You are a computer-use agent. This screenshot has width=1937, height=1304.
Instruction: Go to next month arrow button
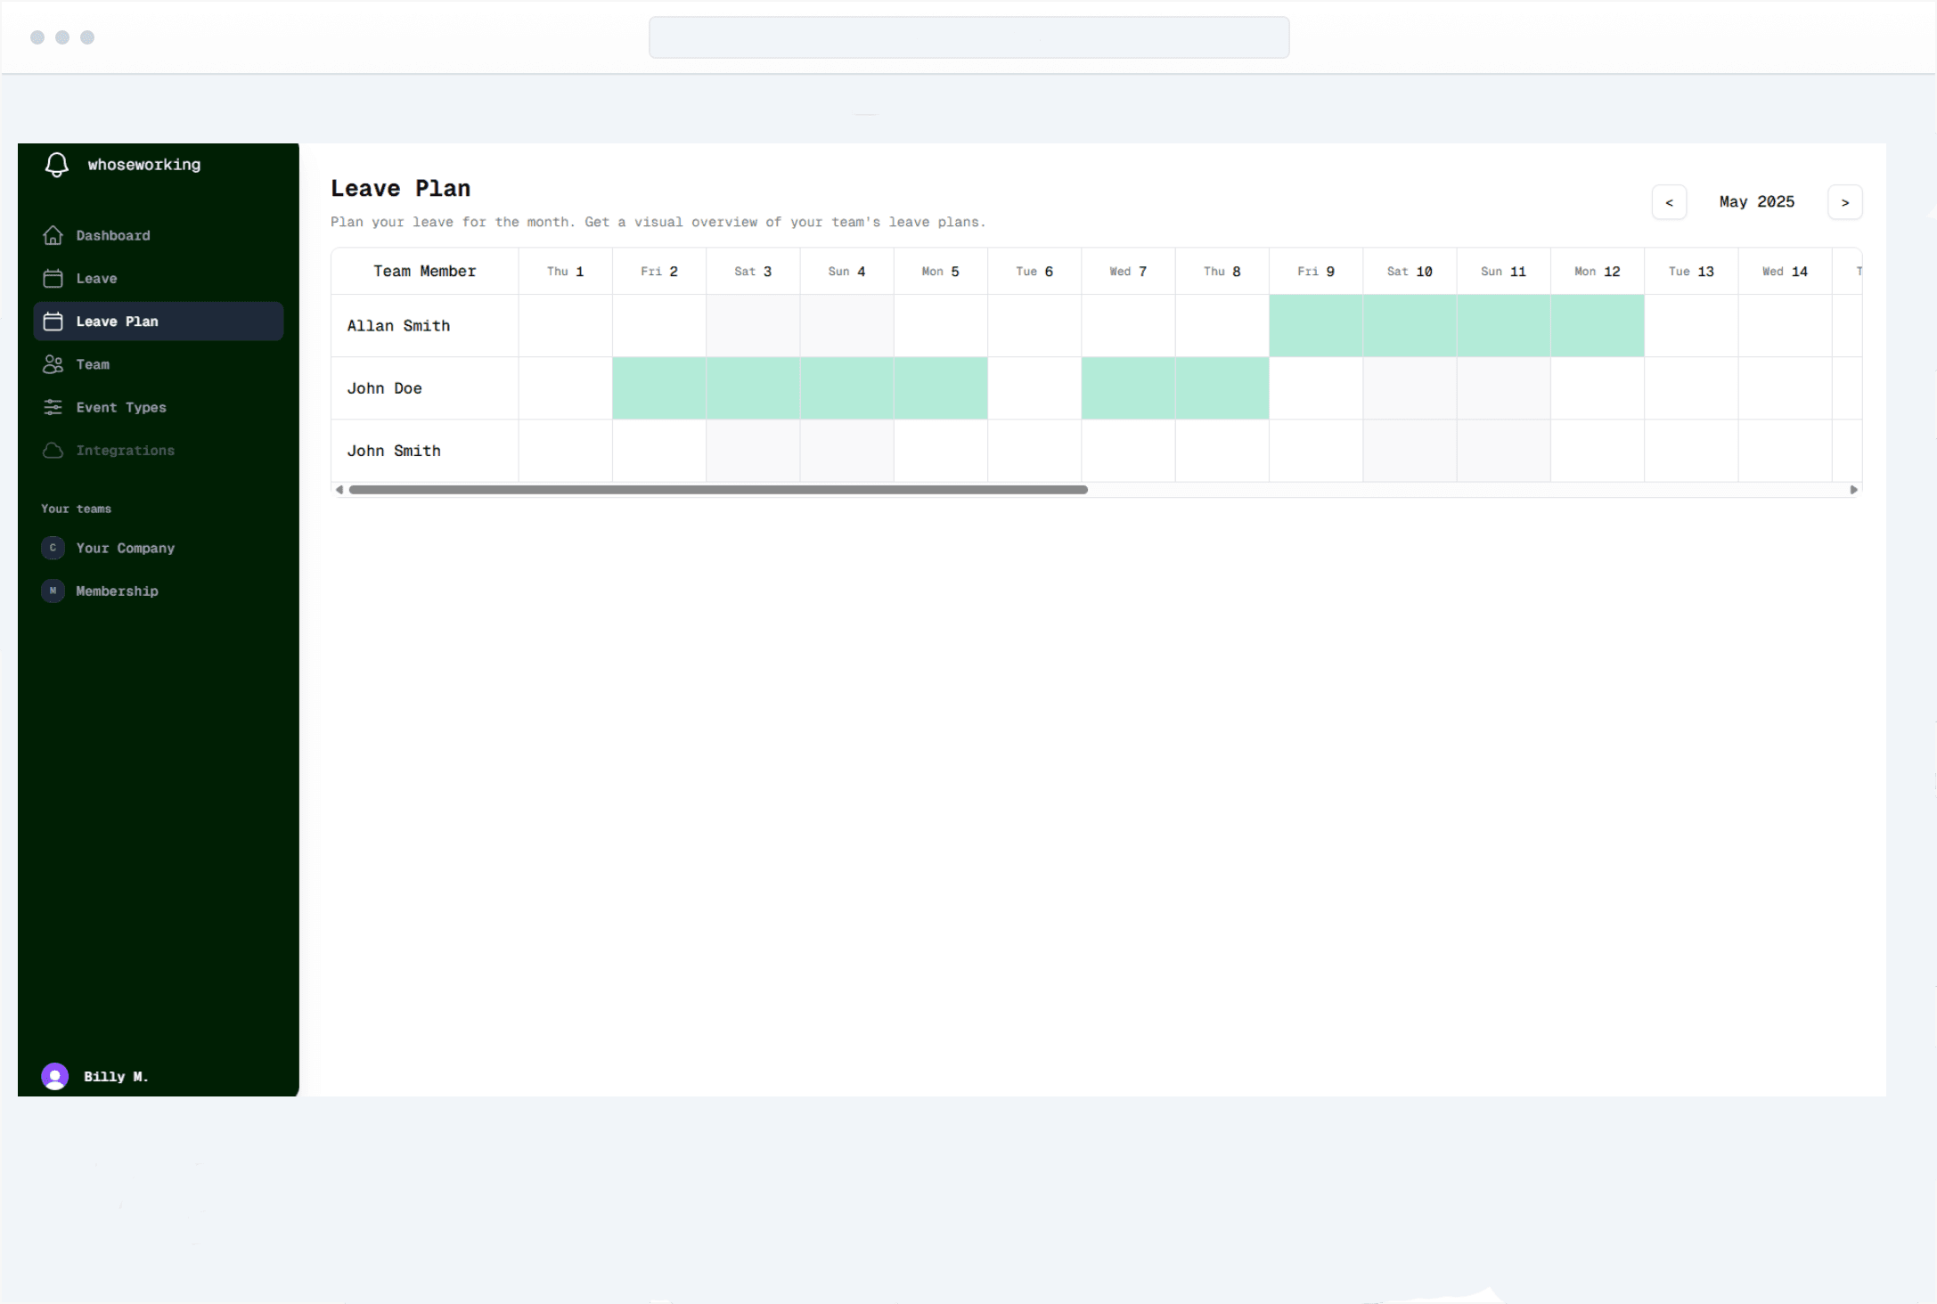[1844, 202]
